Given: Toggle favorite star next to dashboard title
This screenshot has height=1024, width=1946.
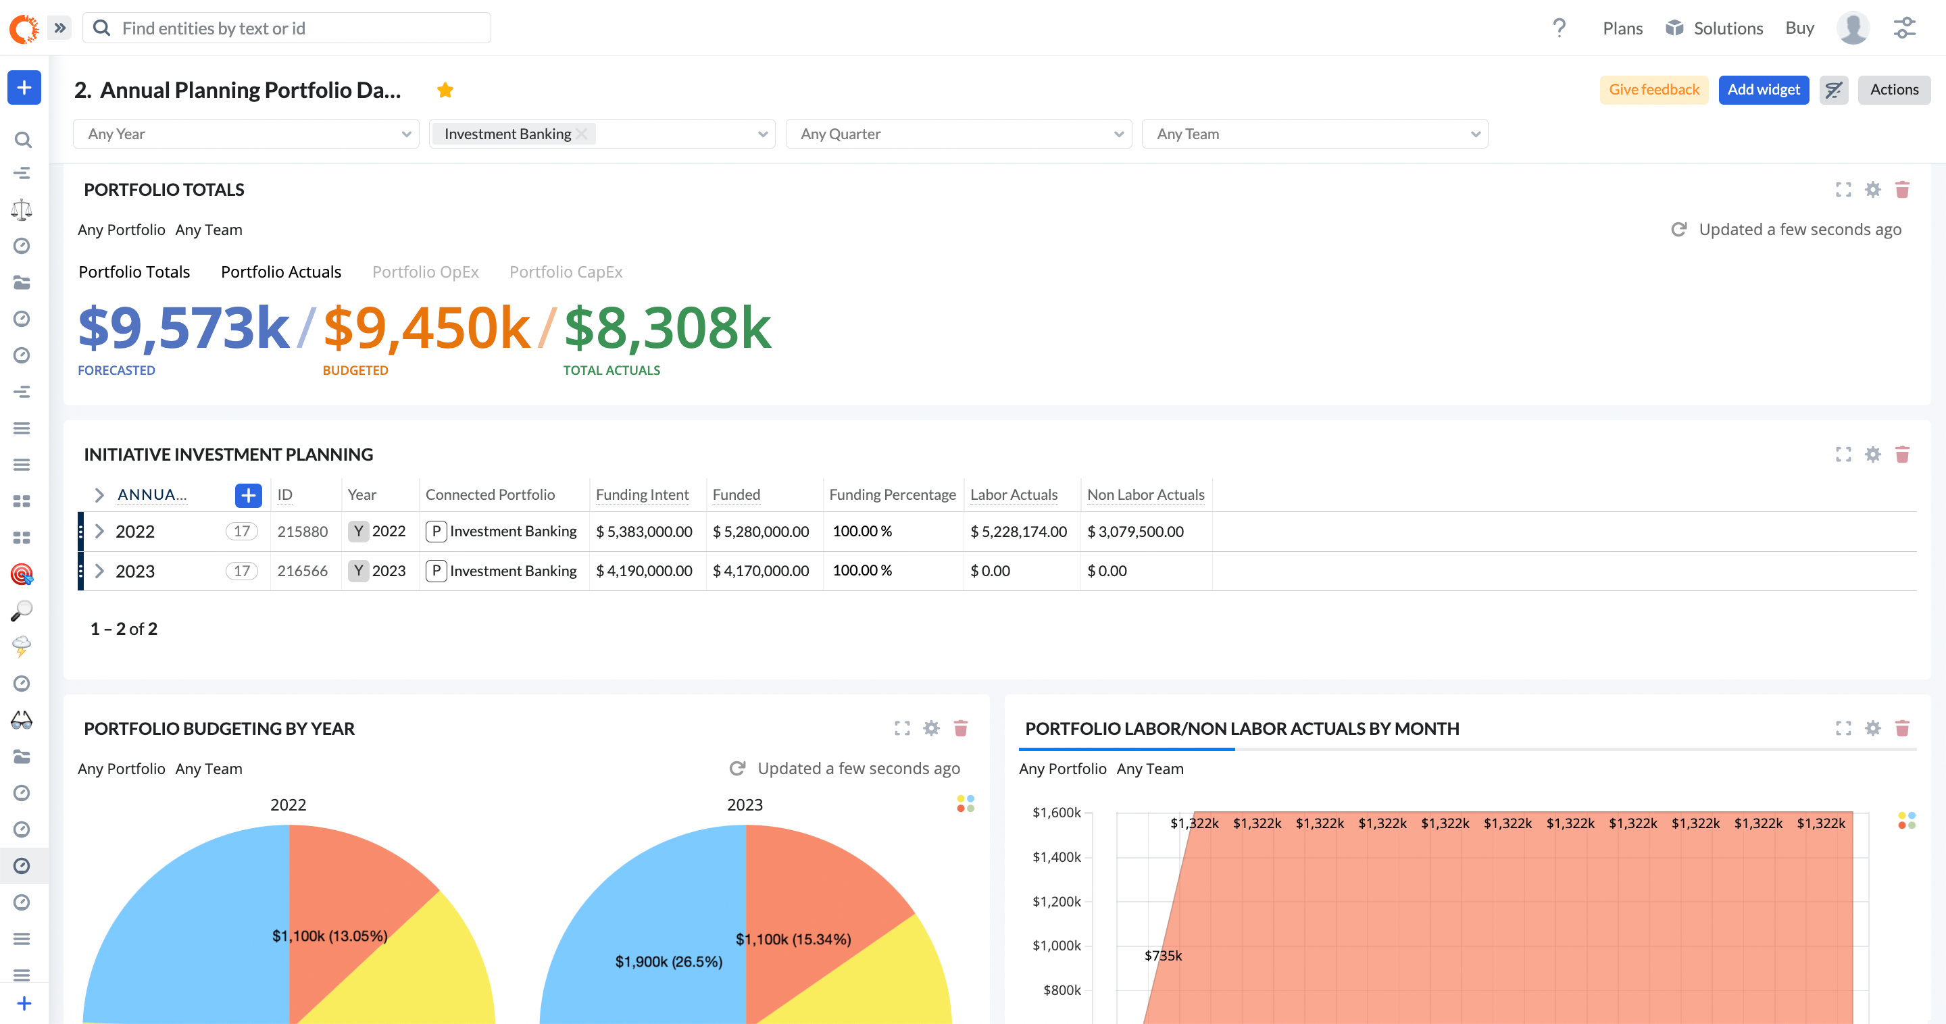Looking at the screenshot, I should coord(445,90).
